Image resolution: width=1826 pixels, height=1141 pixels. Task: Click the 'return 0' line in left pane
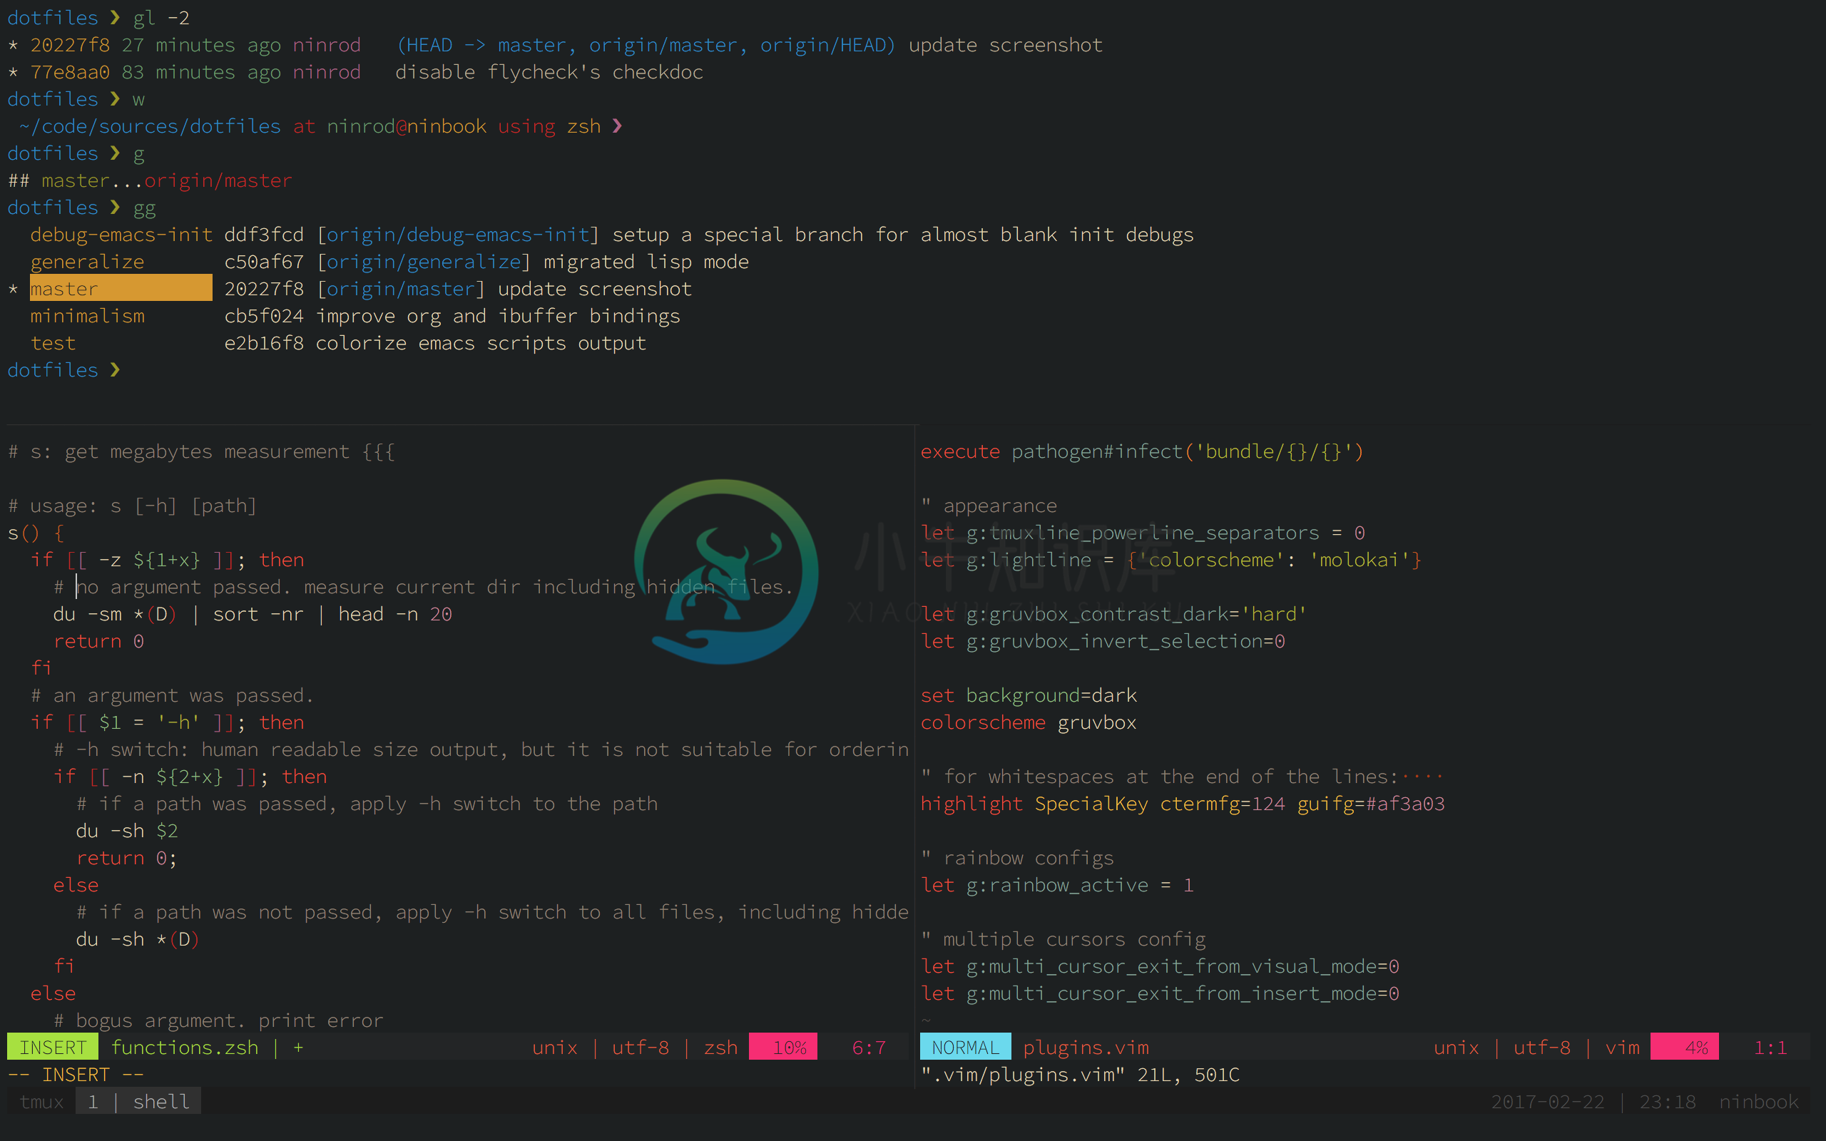tap(98, 643)
